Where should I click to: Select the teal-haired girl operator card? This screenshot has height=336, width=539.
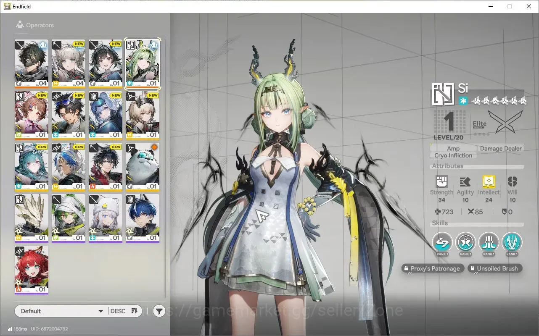click(x=32, y=166)
